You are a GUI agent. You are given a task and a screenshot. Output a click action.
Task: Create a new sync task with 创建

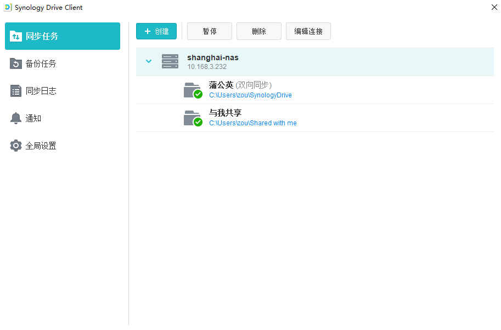(156, 31)
